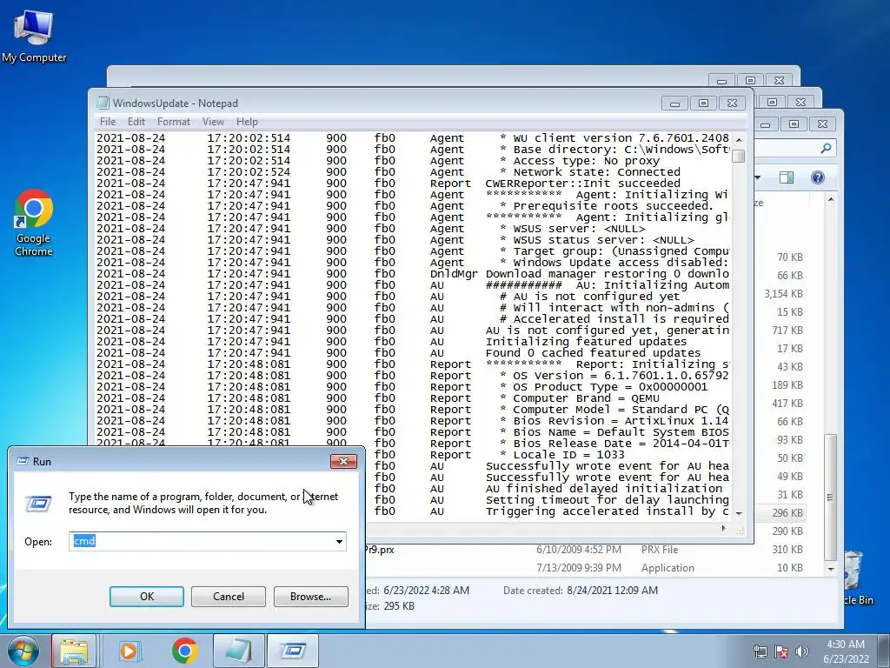This screenshot has height=668, width=890.
Task: Click Explorer scrollbar down arrow
Action: click(x=830, y=569)
